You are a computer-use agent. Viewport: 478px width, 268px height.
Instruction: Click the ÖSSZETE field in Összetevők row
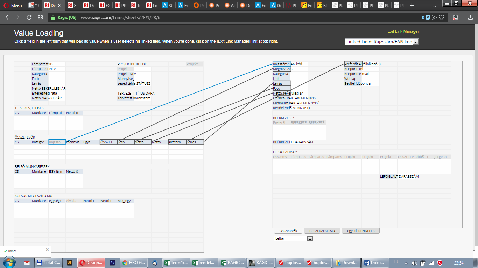108,142
